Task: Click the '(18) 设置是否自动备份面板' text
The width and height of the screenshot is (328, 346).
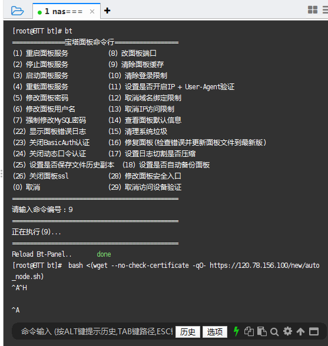Action: [x=166, y=165]
